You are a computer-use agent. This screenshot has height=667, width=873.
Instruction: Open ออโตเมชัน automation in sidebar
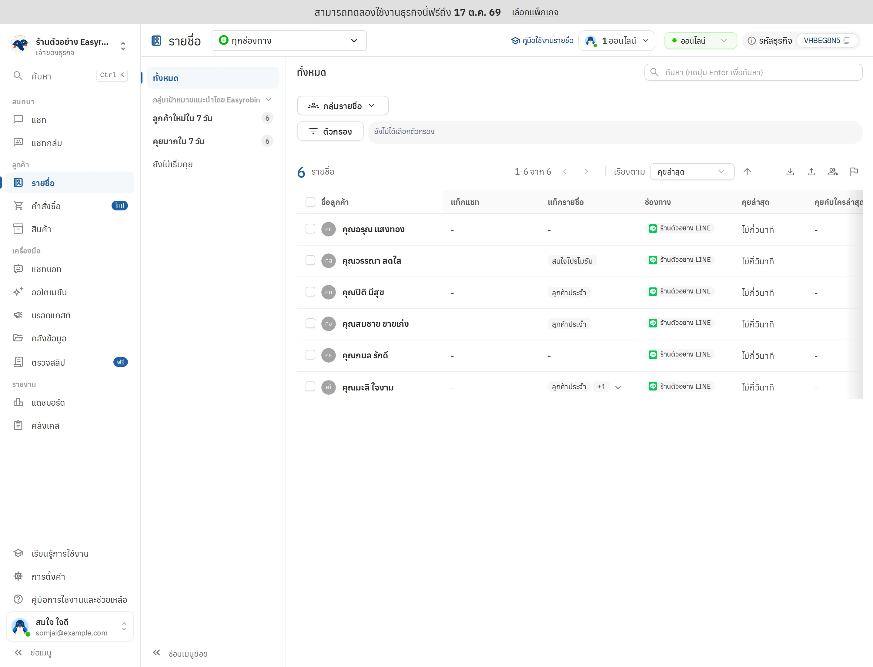[70, 292]
